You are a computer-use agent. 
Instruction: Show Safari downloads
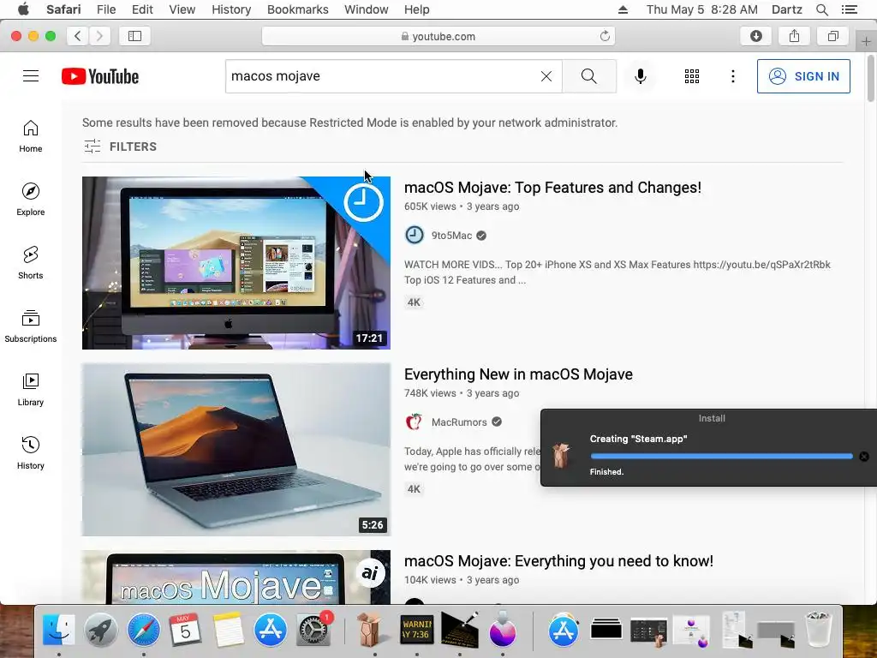point(756,36)
